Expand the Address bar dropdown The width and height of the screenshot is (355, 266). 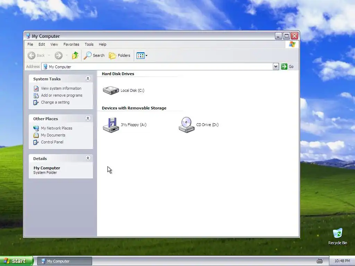(x=276, y=66)
